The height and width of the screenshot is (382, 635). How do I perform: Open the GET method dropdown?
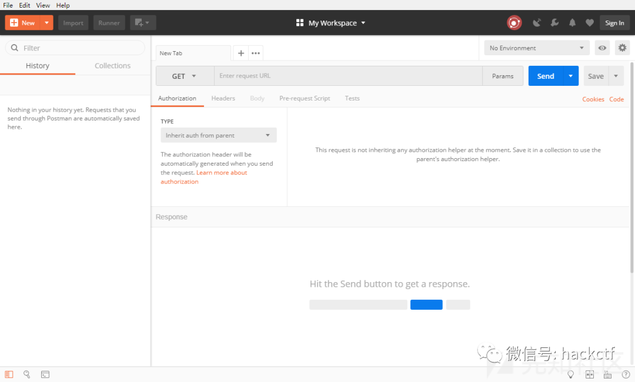tap(185, 76)
